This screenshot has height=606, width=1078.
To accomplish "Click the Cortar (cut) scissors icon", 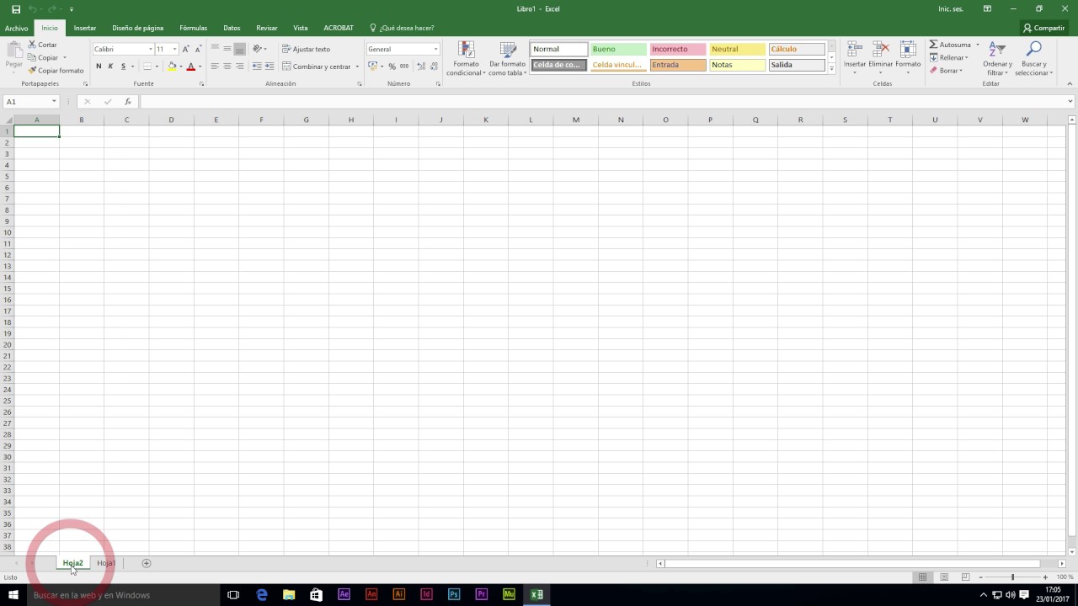I will coord(32,45).
